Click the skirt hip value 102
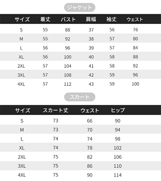 pyautogui.click(x=118, y=148)
